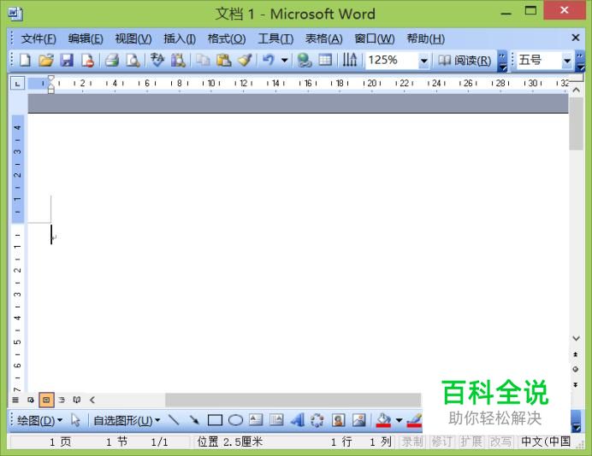The image size is (592, 456).
Task: Open the 窗口(W) menu
Action: (374, 38)
